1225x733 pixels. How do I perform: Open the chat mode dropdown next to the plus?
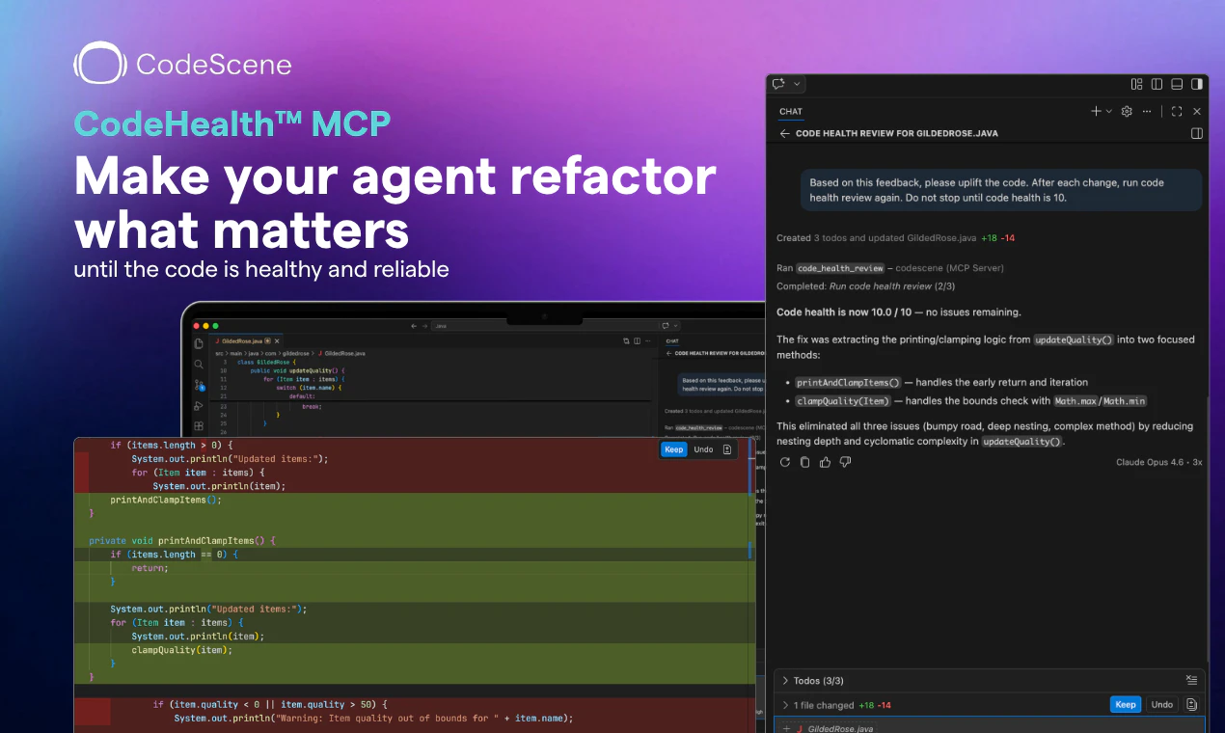tap(1108, 111)
